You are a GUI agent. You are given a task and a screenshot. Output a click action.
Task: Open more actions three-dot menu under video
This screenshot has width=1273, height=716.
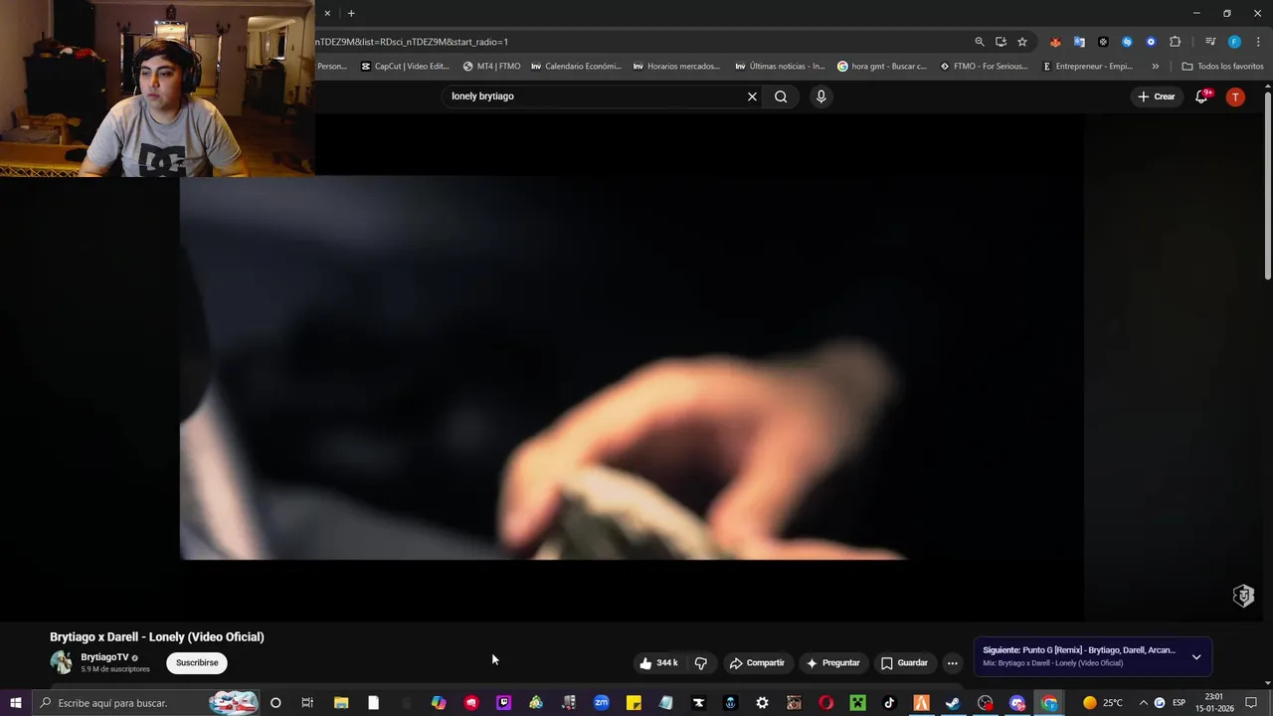952,663
